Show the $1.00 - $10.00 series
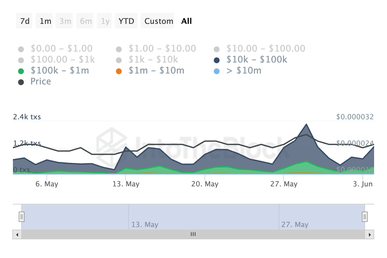The image size is (387, 258). [x=119, y=49]
